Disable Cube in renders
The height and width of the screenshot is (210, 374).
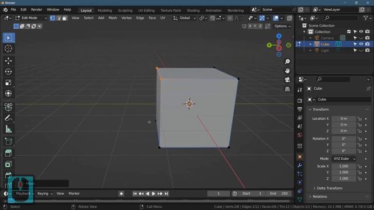pyautogui.click(x=368, y=44)
